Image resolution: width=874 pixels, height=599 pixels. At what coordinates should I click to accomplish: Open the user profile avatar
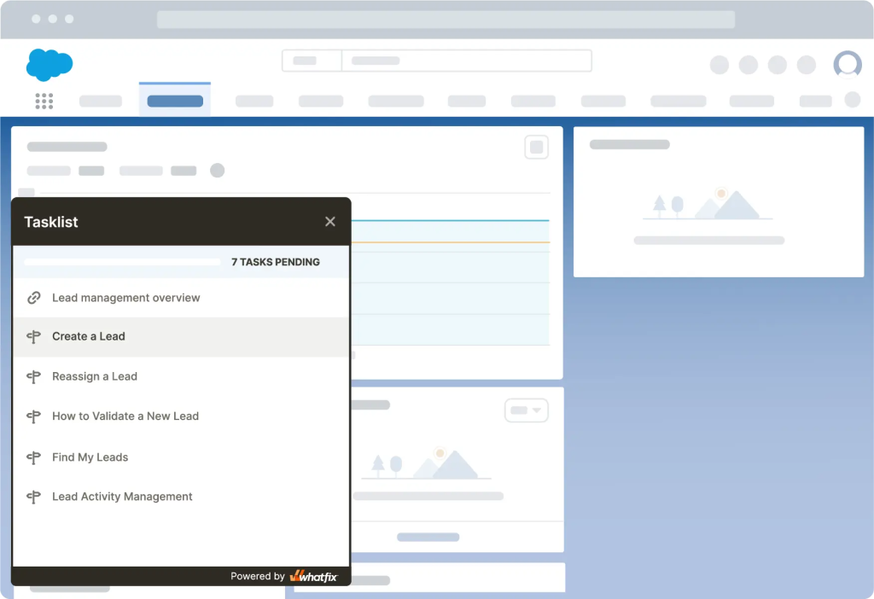(x=847, y=65)
